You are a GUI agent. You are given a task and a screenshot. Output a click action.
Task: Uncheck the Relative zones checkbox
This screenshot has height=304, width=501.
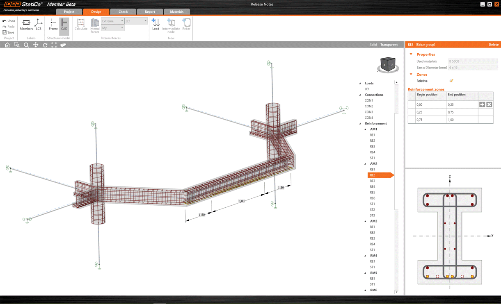tap(451, 81)
